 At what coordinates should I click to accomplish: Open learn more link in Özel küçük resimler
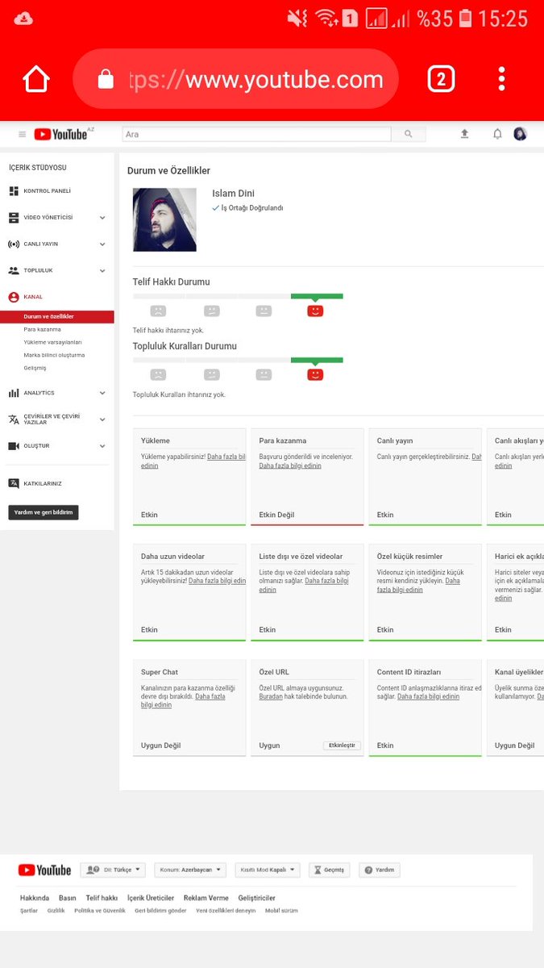click(419, 585)
